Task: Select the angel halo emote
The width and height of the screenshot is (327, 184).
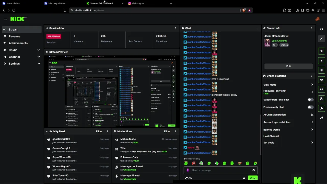Action: click(186, 163)
